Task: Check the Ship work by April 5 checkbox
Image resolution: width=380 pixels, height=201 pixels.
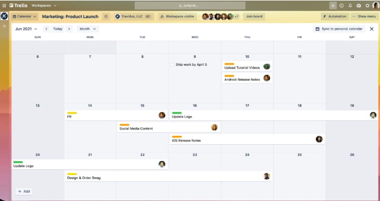Action: click(x=172, y=65)
